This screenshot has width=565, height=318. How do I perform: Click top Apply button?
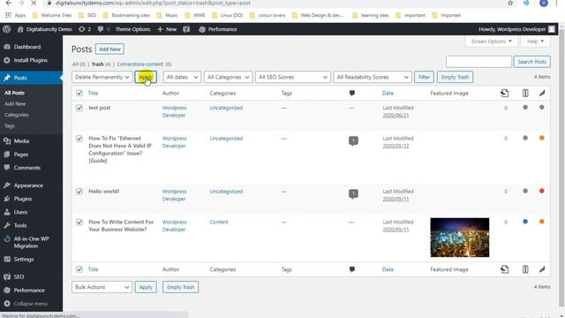(146, 77)
